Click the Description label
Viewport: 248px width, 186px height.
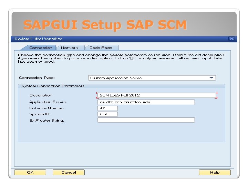point(41,95)
